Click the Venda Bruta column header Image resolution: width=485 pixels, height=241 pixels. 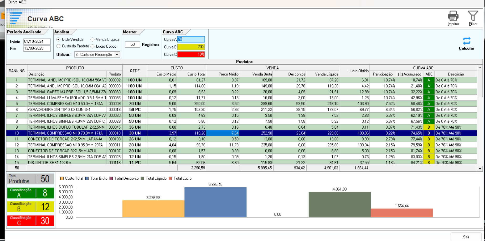pos(262,74)
